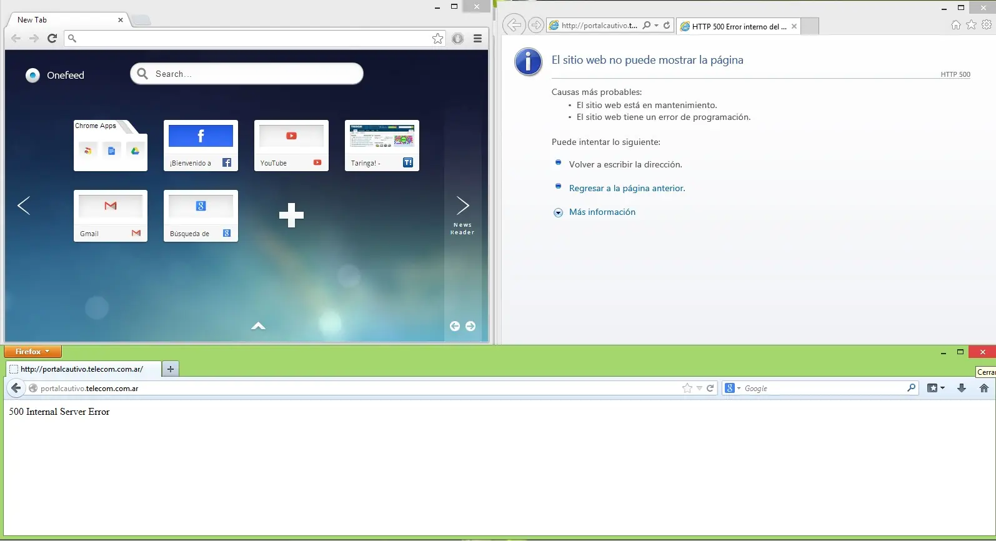
Task: Open a new tab in Chrome
Action: 141,21
